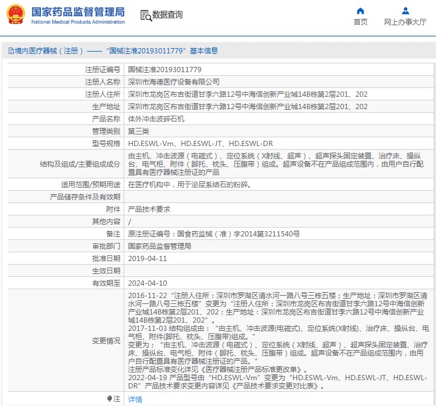Click the 结构及组成 description text
Image resolution: width=436 pixels, height=406 pixels.
(276, 164)
